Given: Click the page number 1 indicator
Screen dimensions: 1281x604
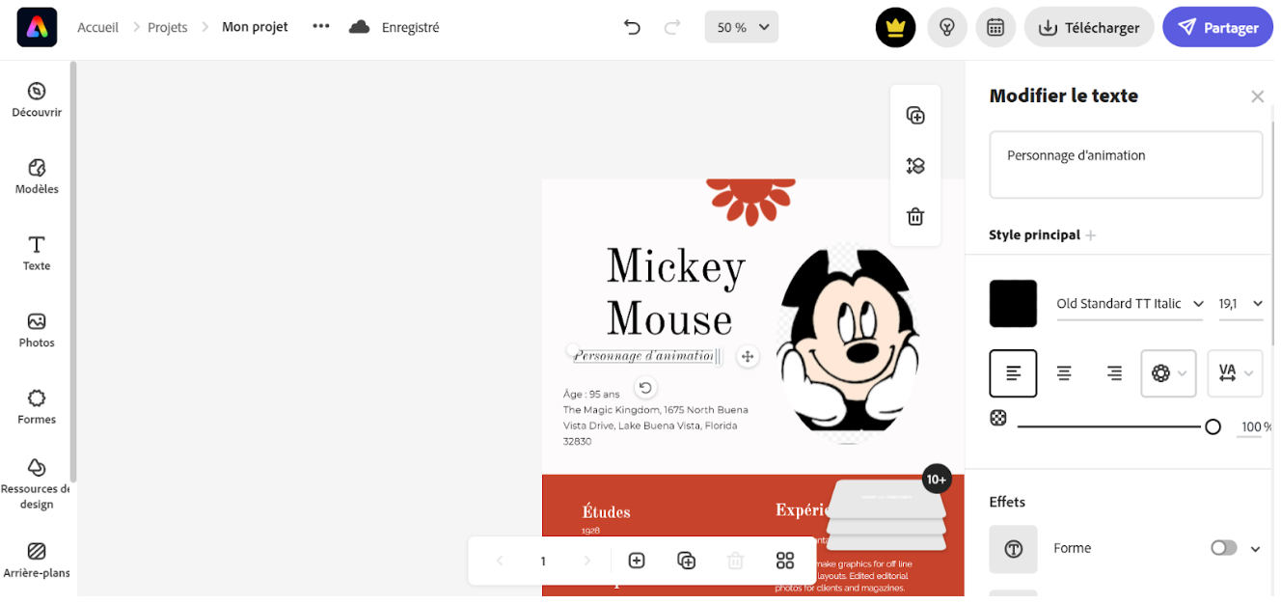Looking at the screenshot, I should click(543, 561).
